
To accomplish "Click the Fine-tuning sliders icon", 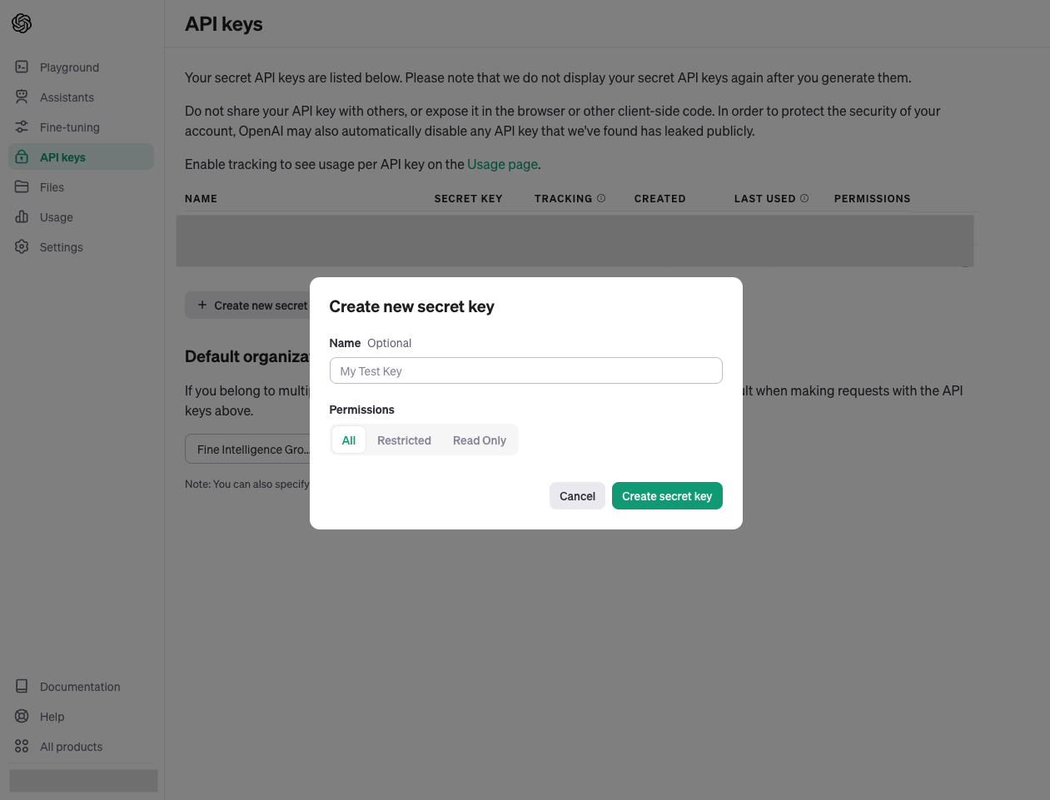I will pyautogui.click(x=22, y=127).
